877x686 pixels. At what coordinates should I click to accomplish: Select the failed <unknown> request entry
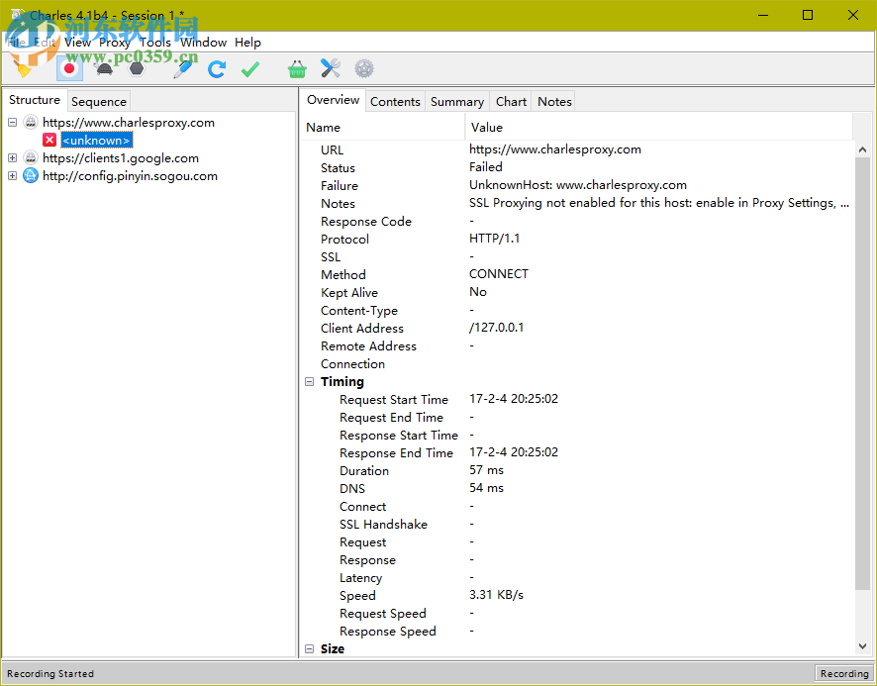click(x=96, y=140)
